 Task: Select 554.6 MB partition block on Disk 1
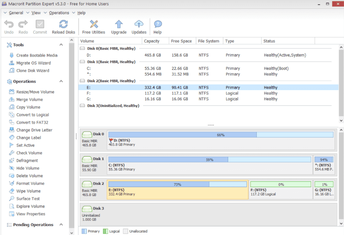tap(324, 165)
